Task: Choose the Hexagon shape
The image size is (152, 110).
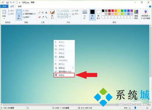Action: (x=64, y=17)
